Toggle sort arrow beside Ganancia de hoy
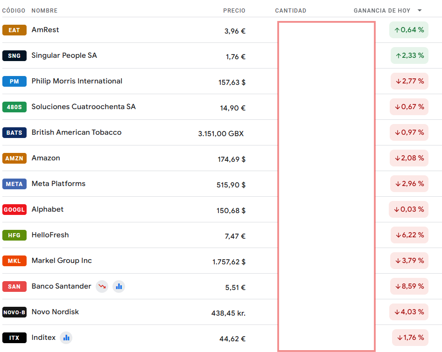 (x=420, y=10)
